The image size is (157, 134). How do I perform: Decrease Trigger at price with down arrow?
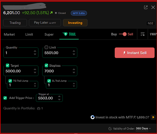59,100
